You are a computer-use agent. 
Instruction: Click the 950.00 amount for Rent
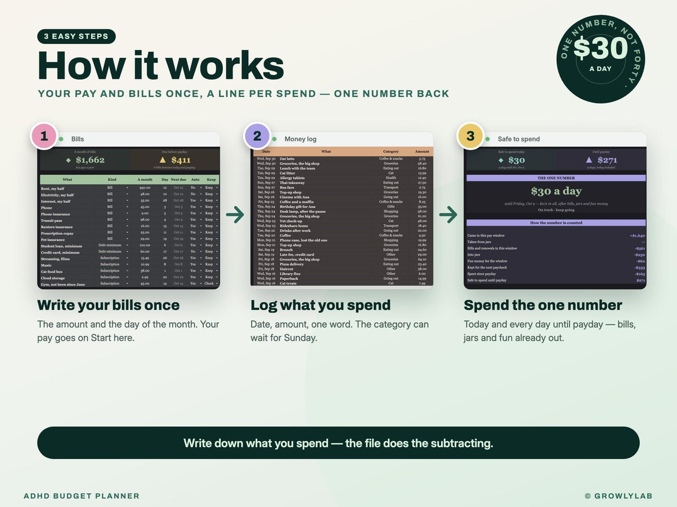coord(145,188)
